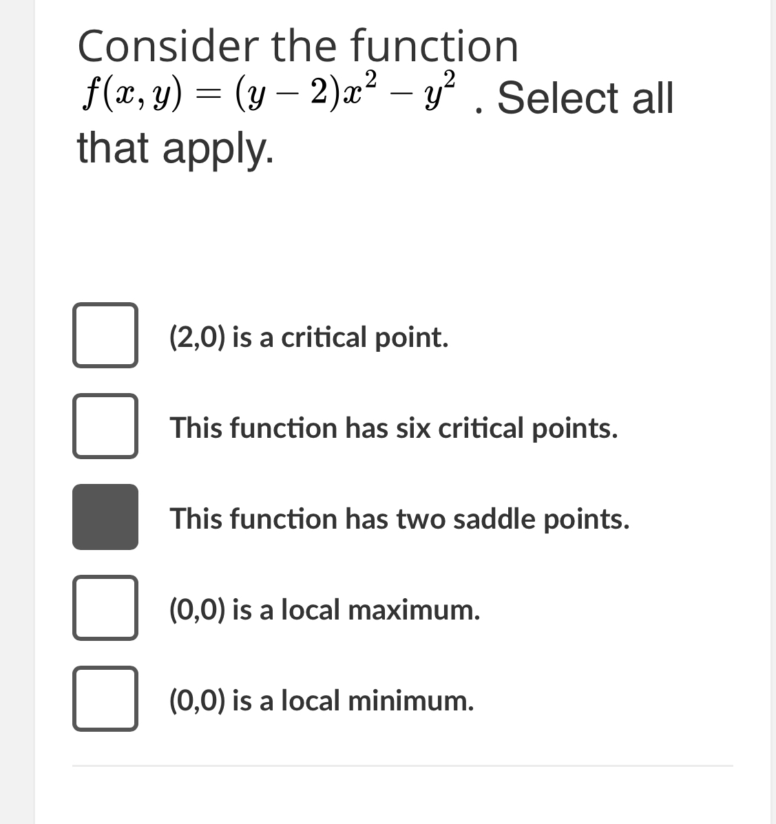The width and height of the screenshot is (776, 824).
Task: Uncheck the "two saddle points" selected box
Action: point(105,518)
